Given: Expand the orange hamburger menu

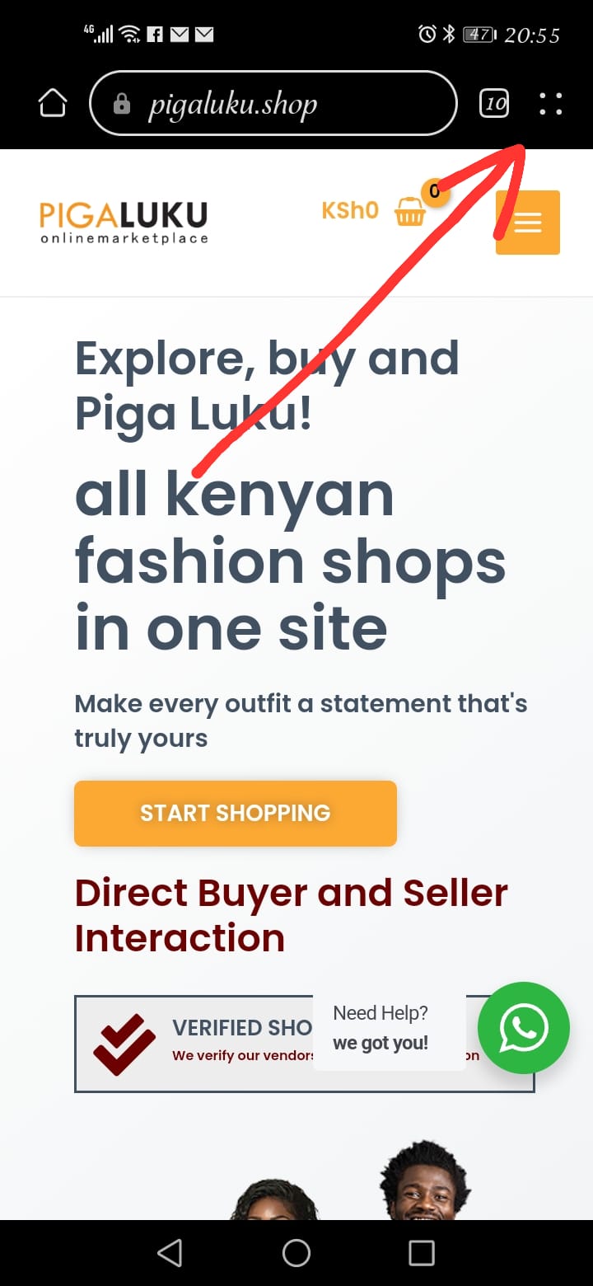Looking at the screenshot, I should 528,223.
